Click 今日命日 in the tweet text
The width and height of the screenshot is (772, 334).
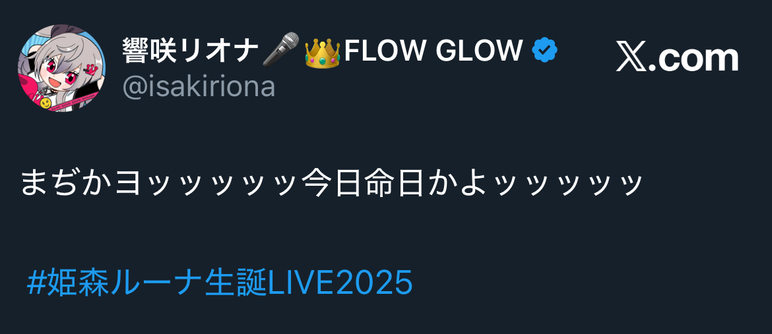point(362,183)
